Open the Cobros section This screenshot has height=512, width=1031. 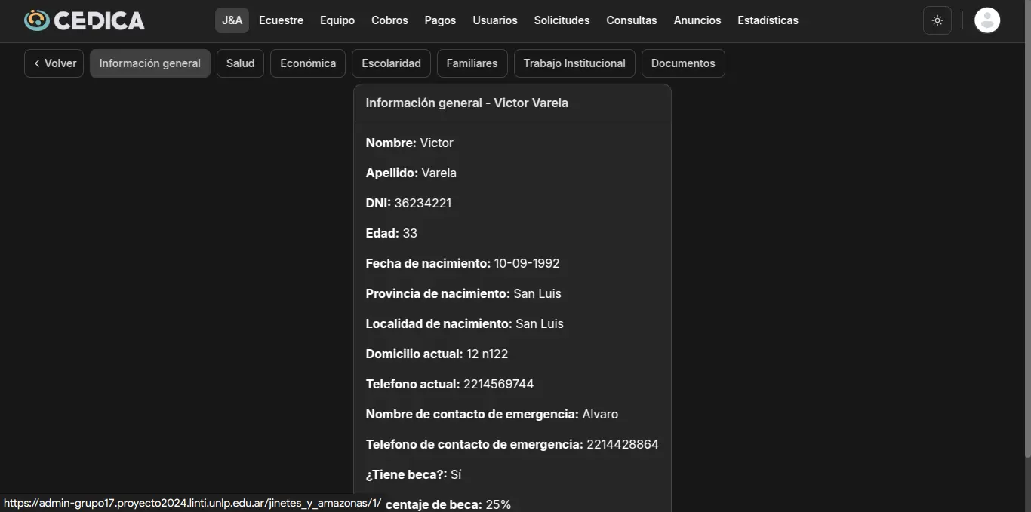(389, 20)
